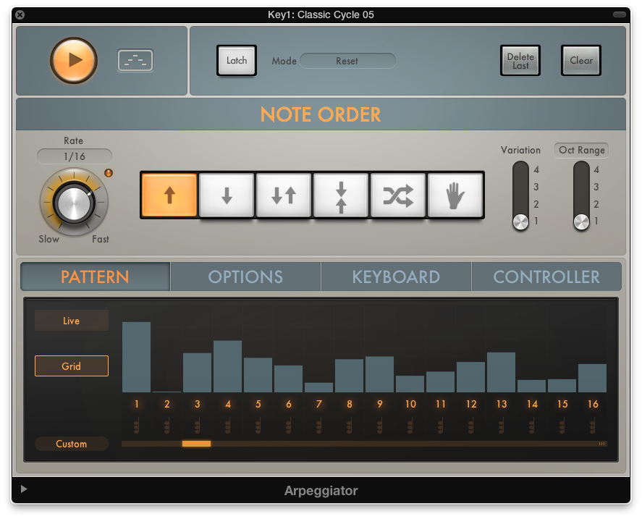Click the chord icon under step 13

pyautogui.click(x=501, y=426)
